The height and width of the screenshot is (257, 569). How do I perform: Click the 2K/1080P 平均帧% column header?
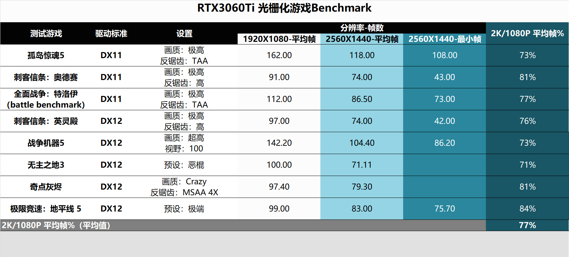point(527,34)
